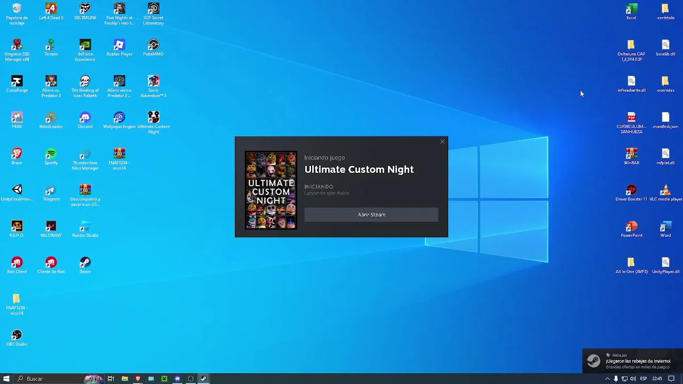Select the All In One (AVP2) folder
Image resolution: width=683 pixels, height=384 pixels.
click(632, 266)
